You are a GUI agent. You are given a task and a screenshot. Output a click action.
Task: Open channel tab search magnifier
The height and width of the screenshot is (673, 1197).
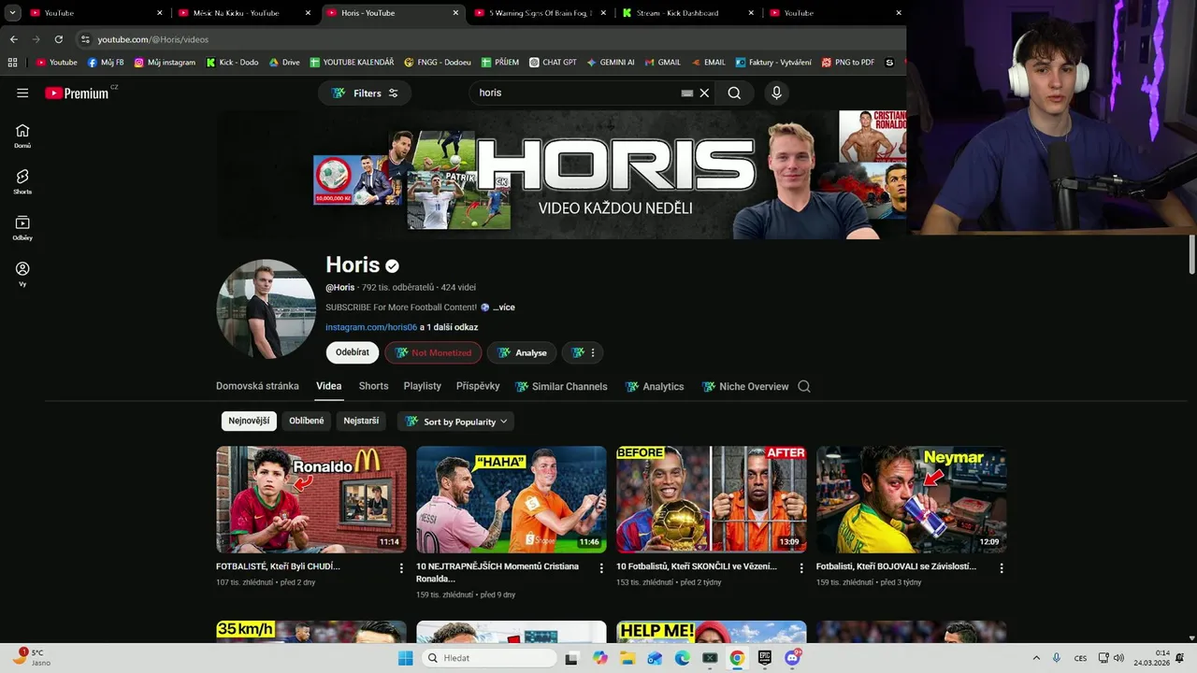pyautogui.click(x=803, y=386)
